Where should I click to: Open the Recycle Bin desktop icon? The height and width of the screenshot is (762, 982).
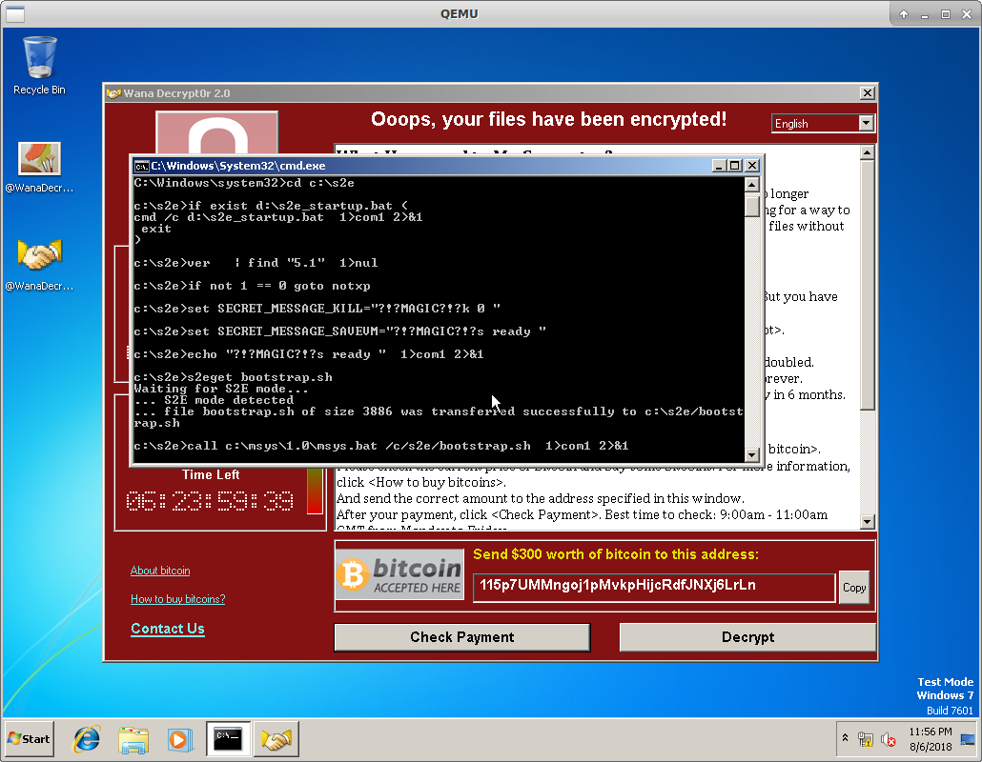(x=39, y=66)
